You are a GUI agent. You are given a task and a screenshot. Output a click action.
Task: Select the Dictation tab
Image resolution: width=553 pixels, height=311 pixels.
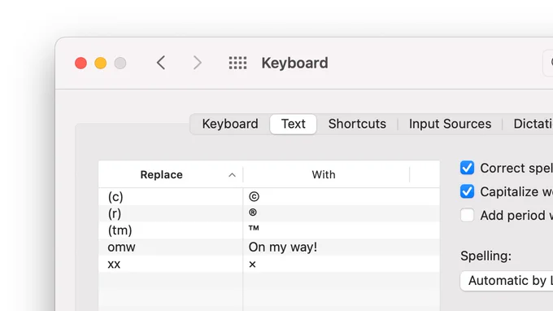point(533,124)
